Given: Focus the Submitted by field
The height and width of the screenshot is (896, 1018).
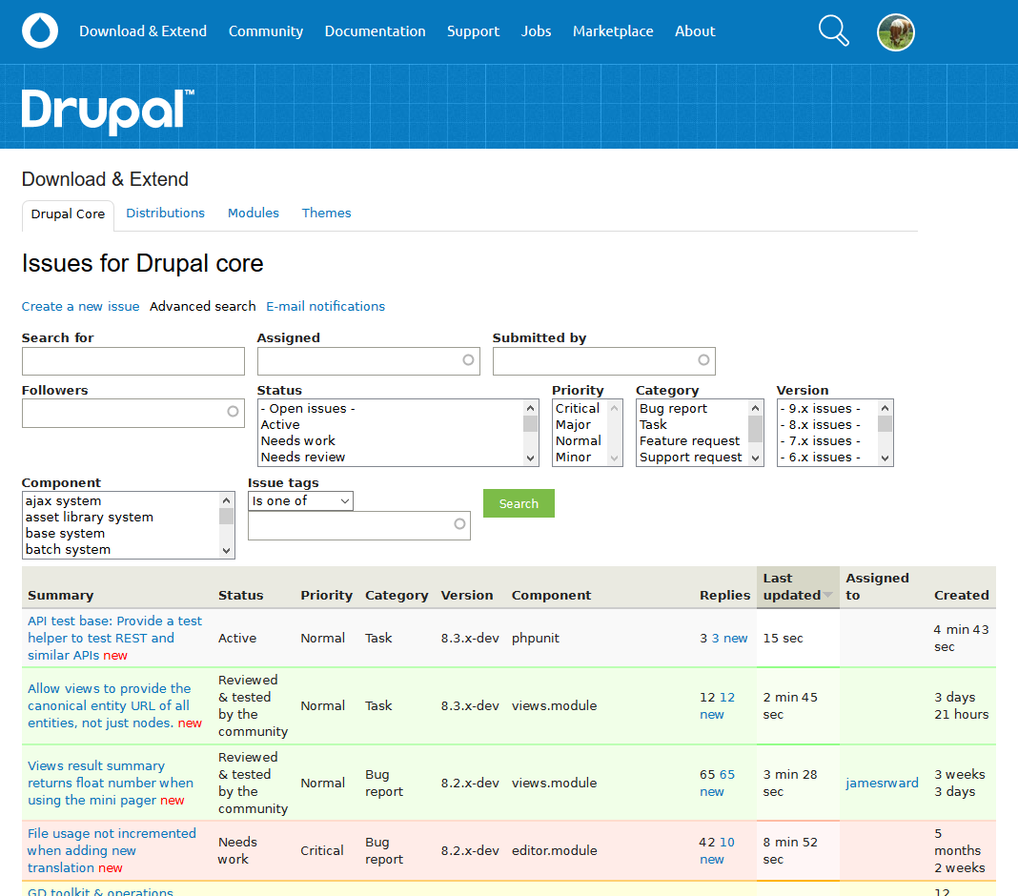Looking at the screenshot, I should 603,361.
